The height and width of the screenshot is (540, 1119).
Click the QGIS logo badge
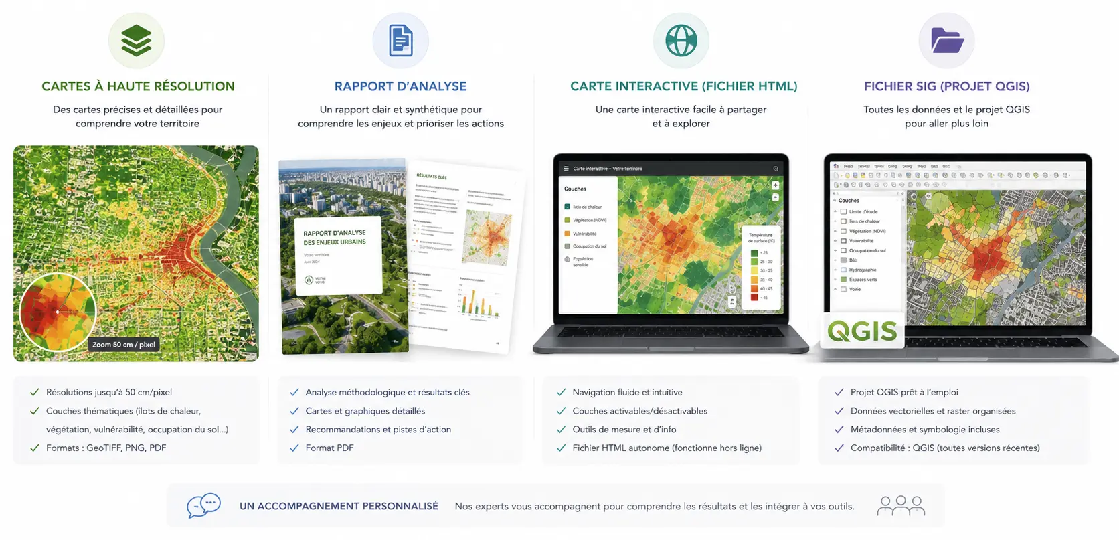863,331
